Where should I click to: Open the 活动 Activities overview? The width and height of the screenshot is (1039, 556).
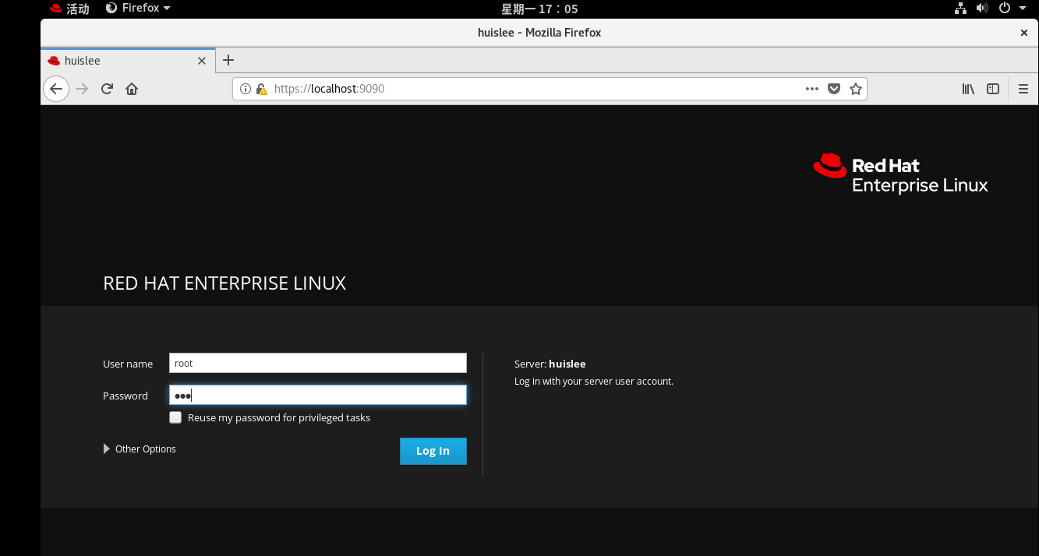point(69,9)
